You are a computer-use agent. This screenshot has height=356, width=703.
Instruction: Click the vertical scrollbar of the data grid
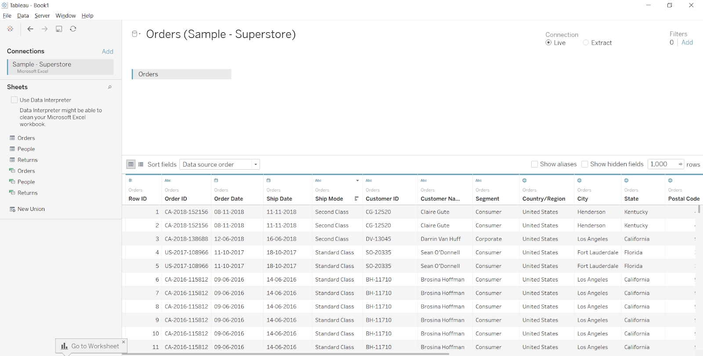(699, 209)
